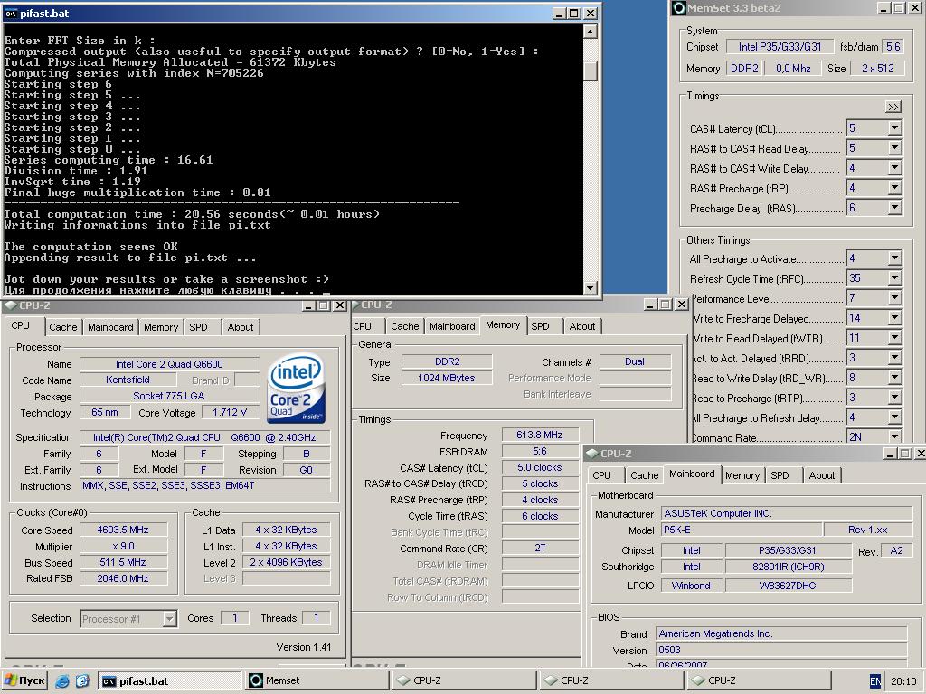
Task: Click the scroll up arrow in the console window
Action: (x=590, y=32)
